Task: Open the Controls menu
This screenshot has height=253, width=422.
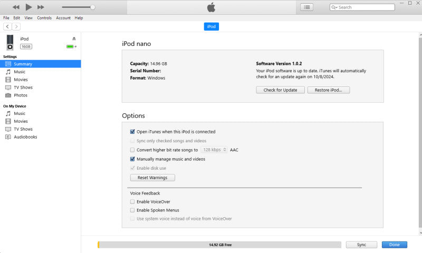Action: 44,18
